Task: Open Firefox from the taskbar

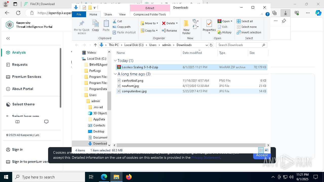Action: coord(129,177)
